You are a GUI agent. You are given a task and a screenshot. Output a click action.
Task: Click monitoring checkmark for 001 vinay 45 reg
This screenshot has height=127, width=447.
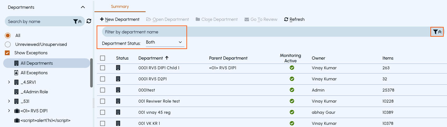click(x=292, y=112)
